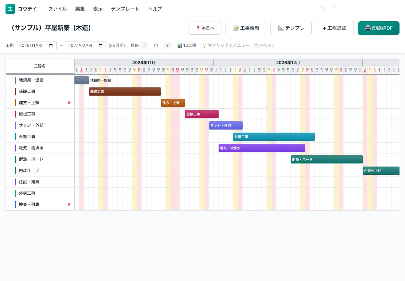Viewport: 405px width, 281px height.
Task: Click the undo arrow icon
Action: [x=322, y=9]
